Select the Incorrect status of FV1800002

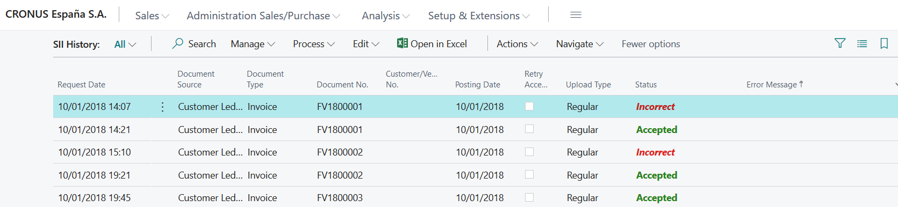655,152
